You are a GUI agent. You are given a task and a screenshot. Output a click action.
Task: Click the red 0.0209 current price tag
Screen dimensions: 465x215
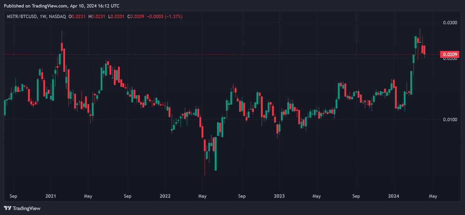(x=450, y=54)
